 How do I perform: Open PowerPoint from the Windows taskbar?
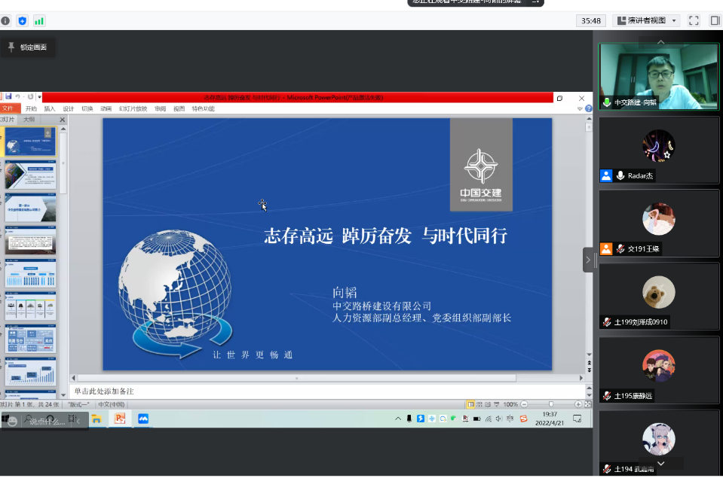click(x=118, y=419)
